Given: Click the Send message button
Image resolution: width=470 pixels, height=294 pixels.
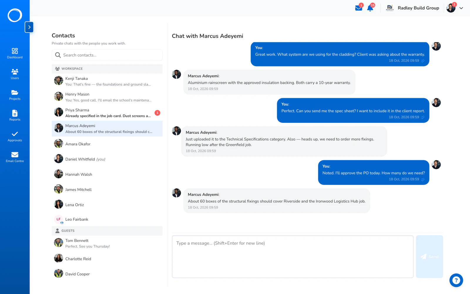Looking at the screenshot, I should coord(429,257).
